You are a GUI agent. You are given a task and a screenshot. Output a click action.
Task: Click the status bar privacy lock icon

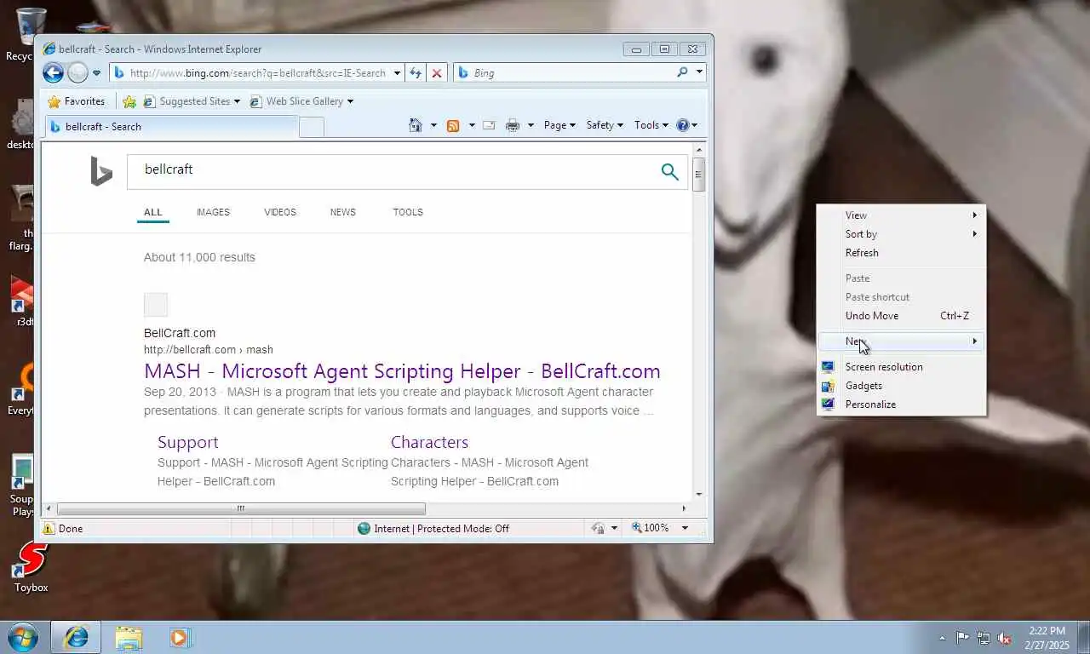(599, 529)
